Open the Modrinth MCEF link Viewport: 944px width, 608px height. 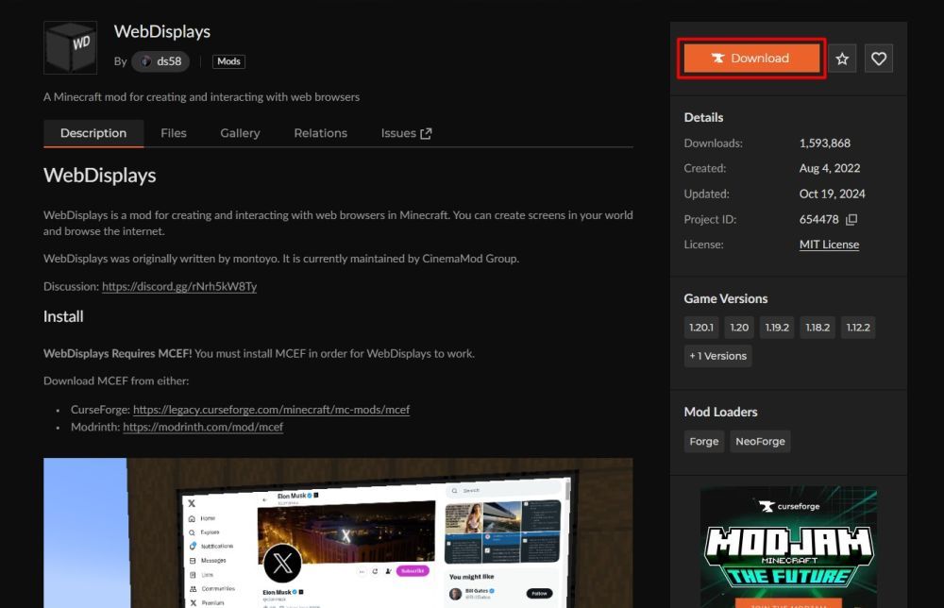(x=203, y=427)
